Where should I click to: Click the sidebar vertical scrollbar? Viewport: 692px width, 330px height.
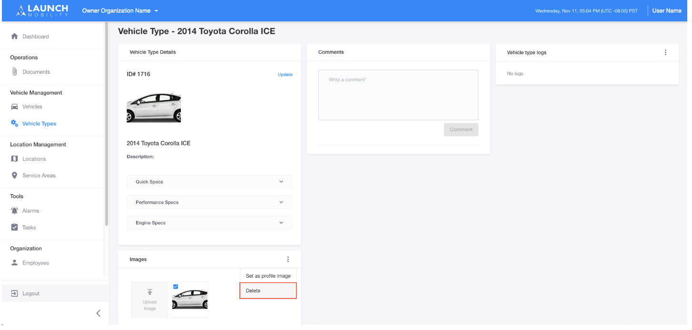[107, 124]
